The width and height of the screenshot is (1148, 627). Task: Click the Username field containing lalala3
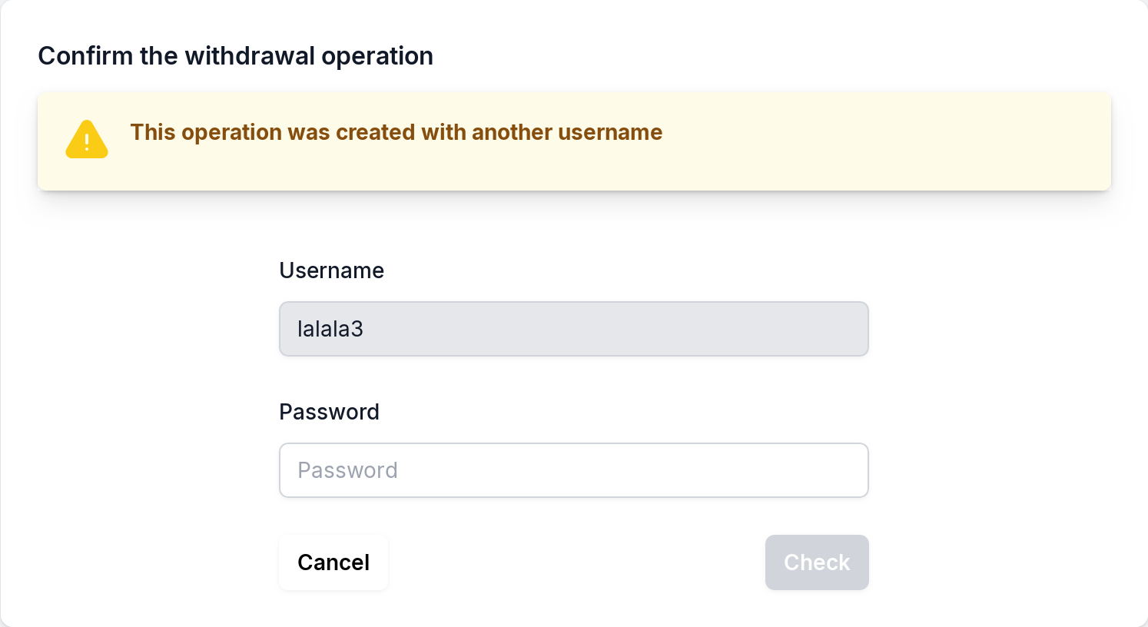point(573,329)
